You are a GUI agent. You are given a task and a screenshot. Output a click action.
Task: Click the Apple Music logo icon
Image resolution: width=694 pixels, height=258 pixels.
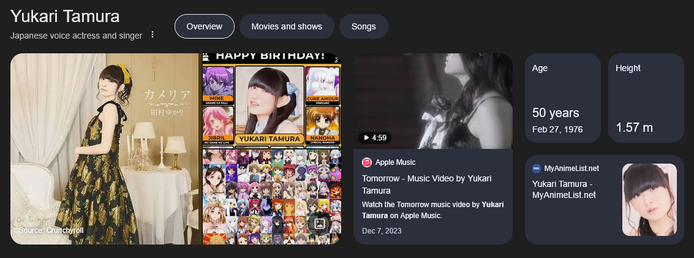366,162
